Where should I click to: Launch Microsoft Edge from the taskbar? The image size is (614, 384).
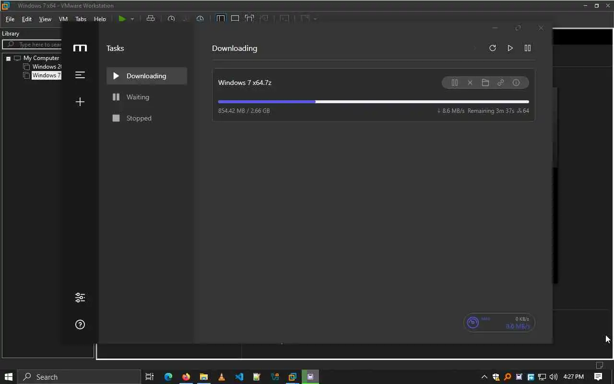point(168,377)
